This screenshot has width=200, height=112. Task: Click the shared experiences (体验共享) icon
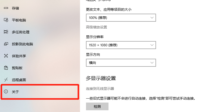click(x=6, y=56)
